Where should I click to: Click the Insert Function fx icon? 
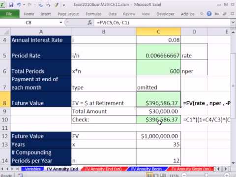click(x=90, y=23)
